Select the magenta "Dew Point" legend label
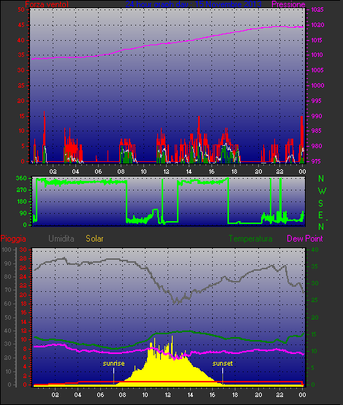 pyautogui.click(x=305, y=239)
